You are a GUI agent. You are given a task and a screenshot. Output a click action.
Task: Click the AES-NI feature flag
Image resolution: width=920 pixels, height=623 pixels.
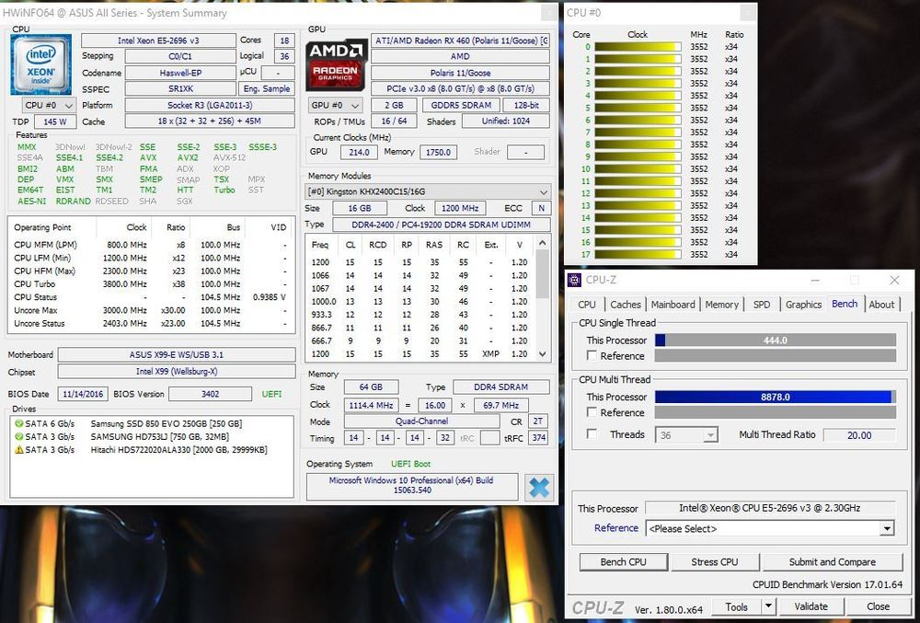click(x=31, y=202)
